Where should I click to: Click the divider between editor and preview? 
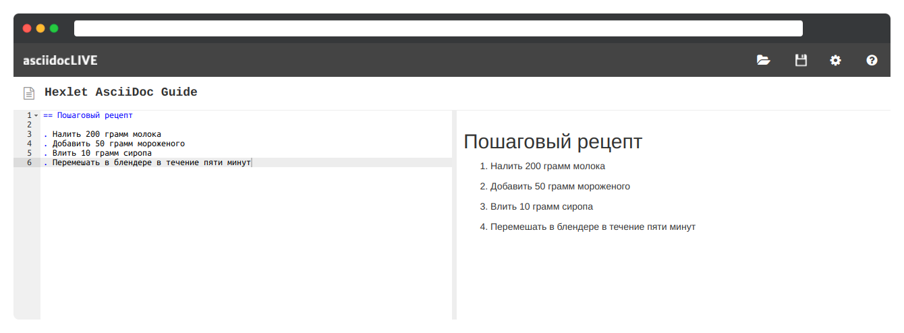[454, 214]
